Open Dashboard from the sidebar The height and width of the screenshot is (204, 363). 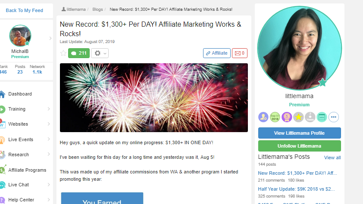pyautogui.click(x=20, y=94)
